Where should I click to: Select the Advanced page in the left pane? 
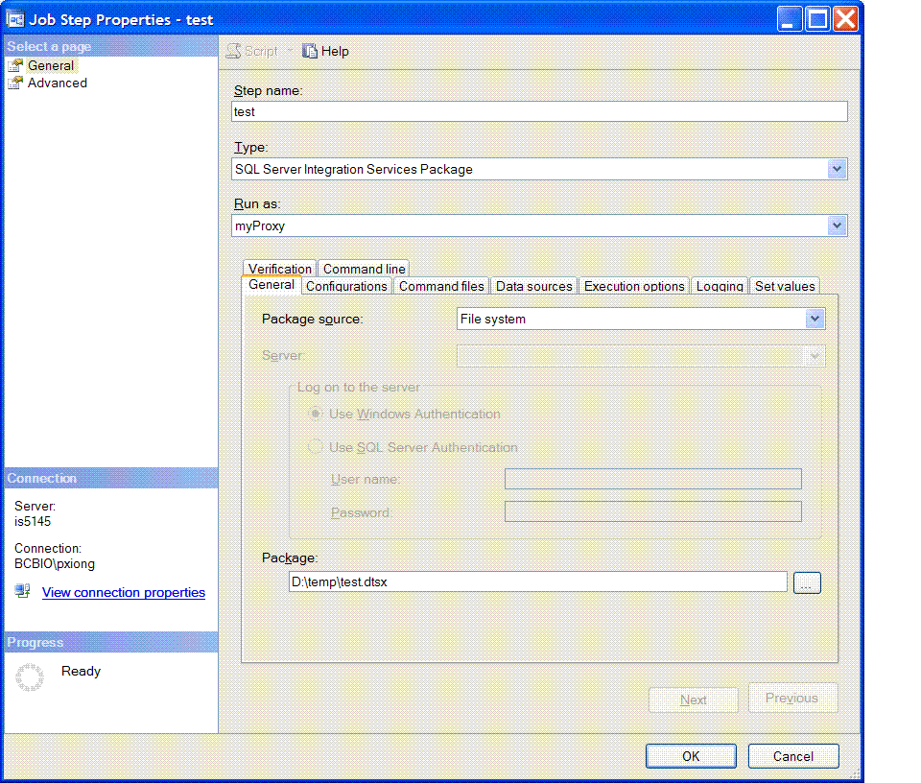click(57, 83)
